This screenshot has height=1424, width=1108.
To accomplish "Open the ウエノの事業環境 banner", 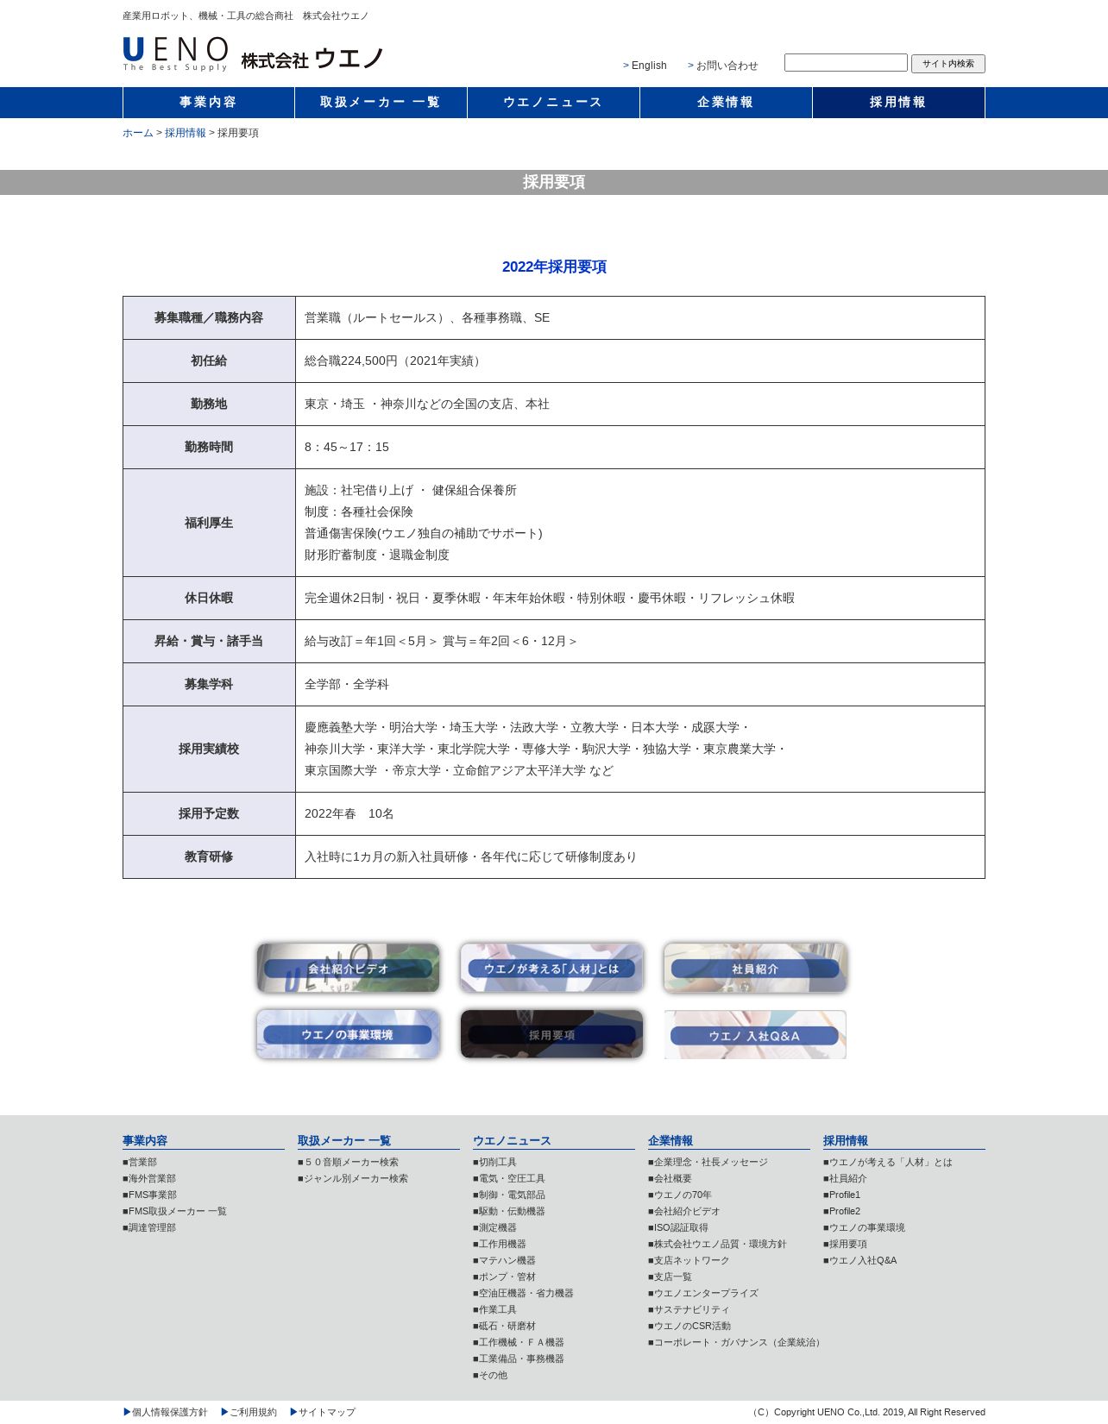I will [x=348, y=1034].
